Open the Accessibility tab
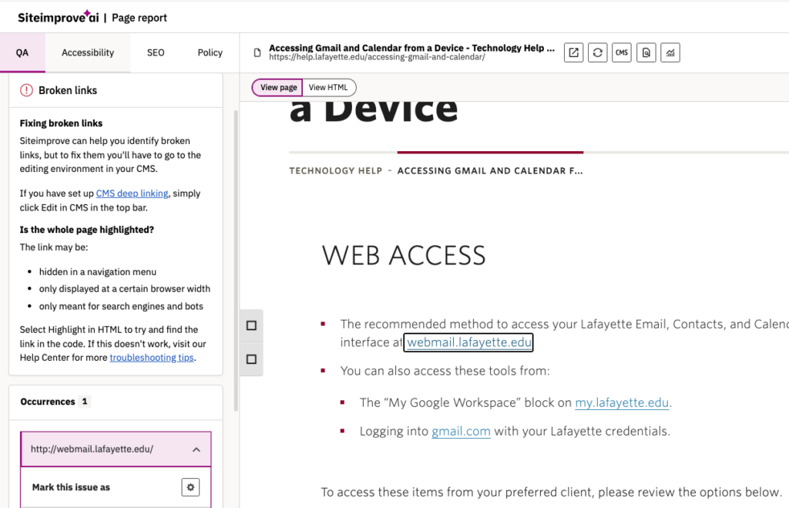Image resolution: width=789 pixels, height=508 pixels. [x=88, y=52]
